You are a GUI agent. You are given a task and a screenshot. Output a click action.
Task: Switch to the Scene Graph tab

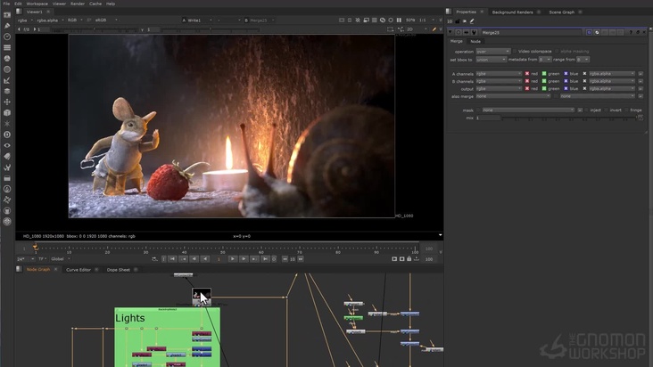(562, 12)
